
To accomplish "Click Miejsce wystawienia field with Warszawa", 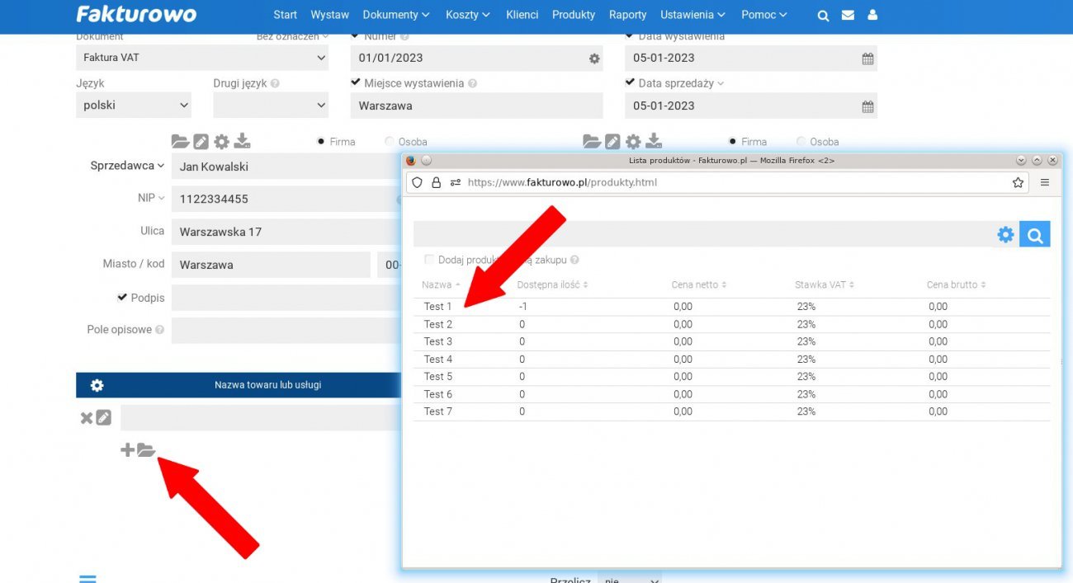I will (477, 106).
